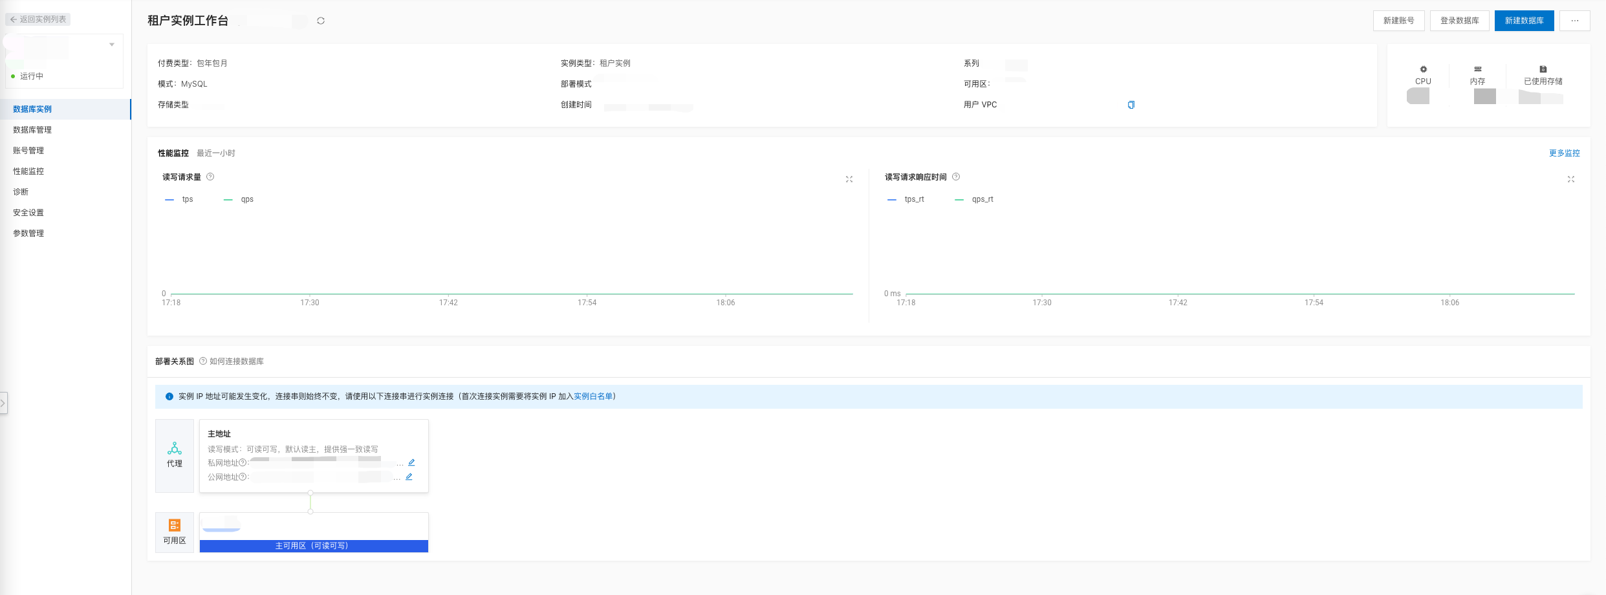1606x595 pixels.
Task: Open the instance selector dropdown in the sidebar
Action: (111, 44)
